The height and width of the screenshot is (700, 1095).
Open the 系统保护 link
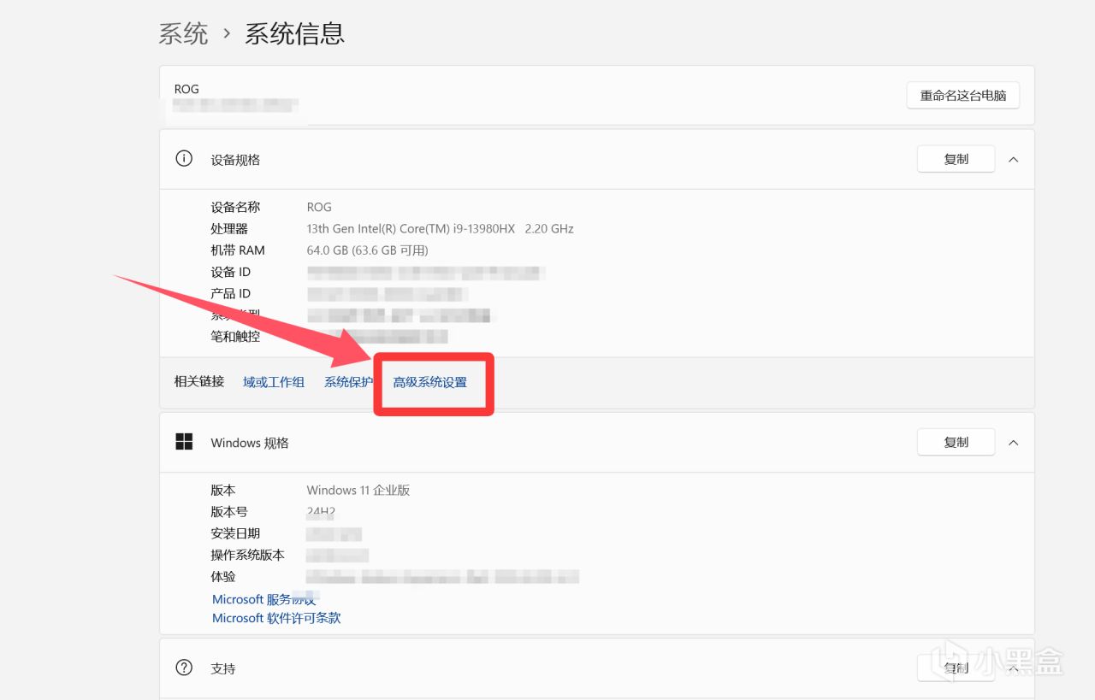[348, 382]
